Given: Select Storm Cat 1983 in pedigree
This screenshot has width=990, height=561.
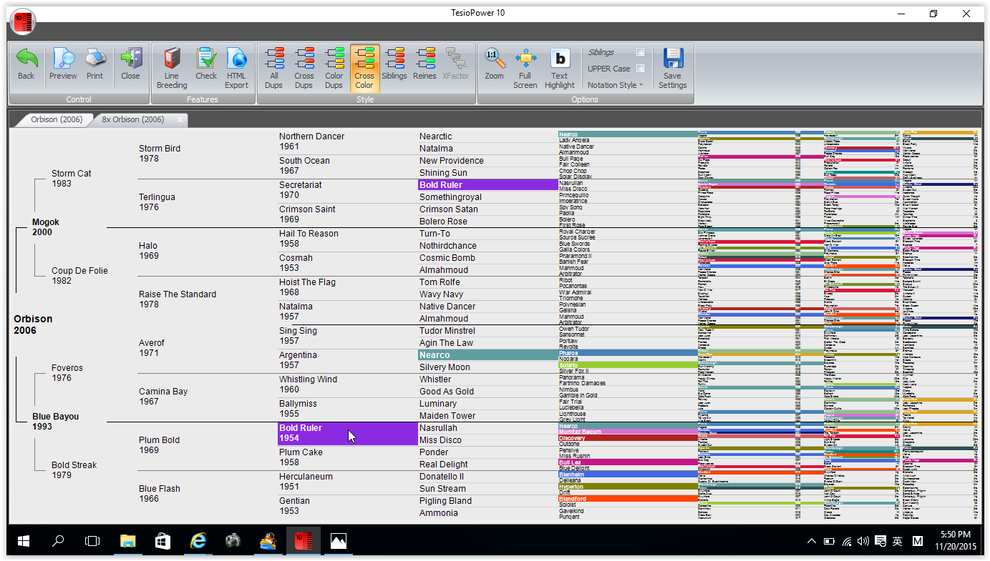Looking at the screenshot, I should click(x=72, y=179).
